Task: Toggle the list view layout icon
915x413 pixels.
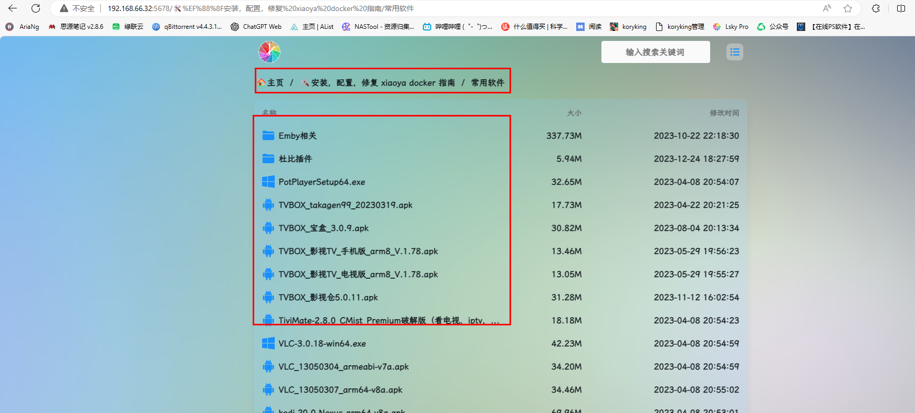Action: pos(734,52)
